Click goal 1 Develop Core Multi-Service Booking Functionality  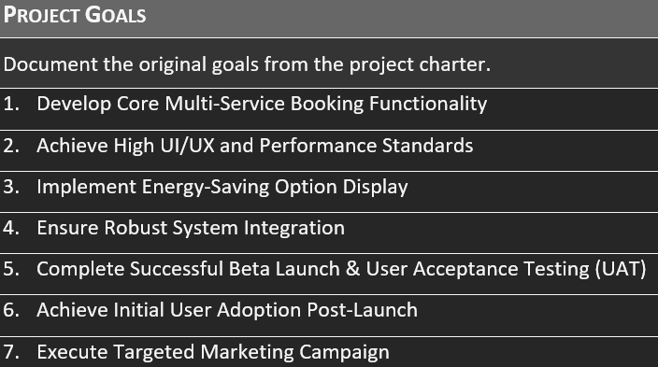click(262, 104)
